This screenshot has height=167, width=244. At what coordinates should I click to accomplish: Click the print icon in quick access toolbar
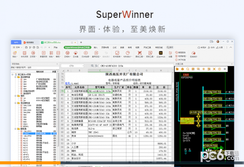click(34, 47)
